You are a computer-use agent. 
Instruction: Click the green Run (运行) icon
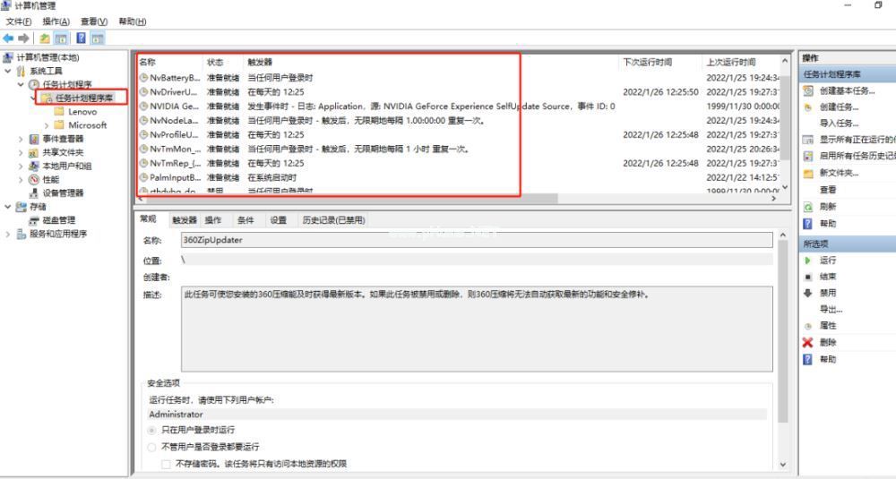tap(808, 261)
